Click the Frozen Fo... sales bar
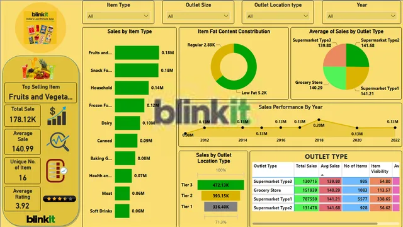The image size is (403, 227). click(x=130, y=105)
